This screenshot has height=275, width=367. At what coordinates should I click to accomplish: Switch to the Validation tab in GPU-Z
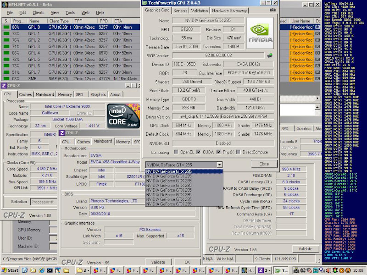click(x=199, y=11)
